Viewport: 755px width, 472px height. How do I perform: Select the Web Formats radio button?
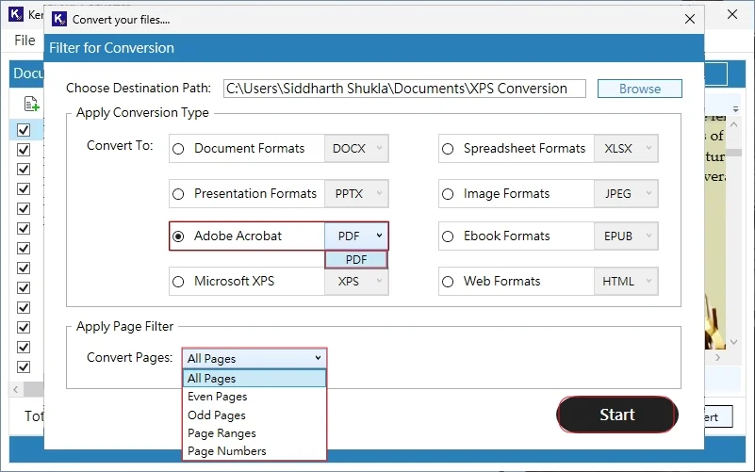pos(448,282)
